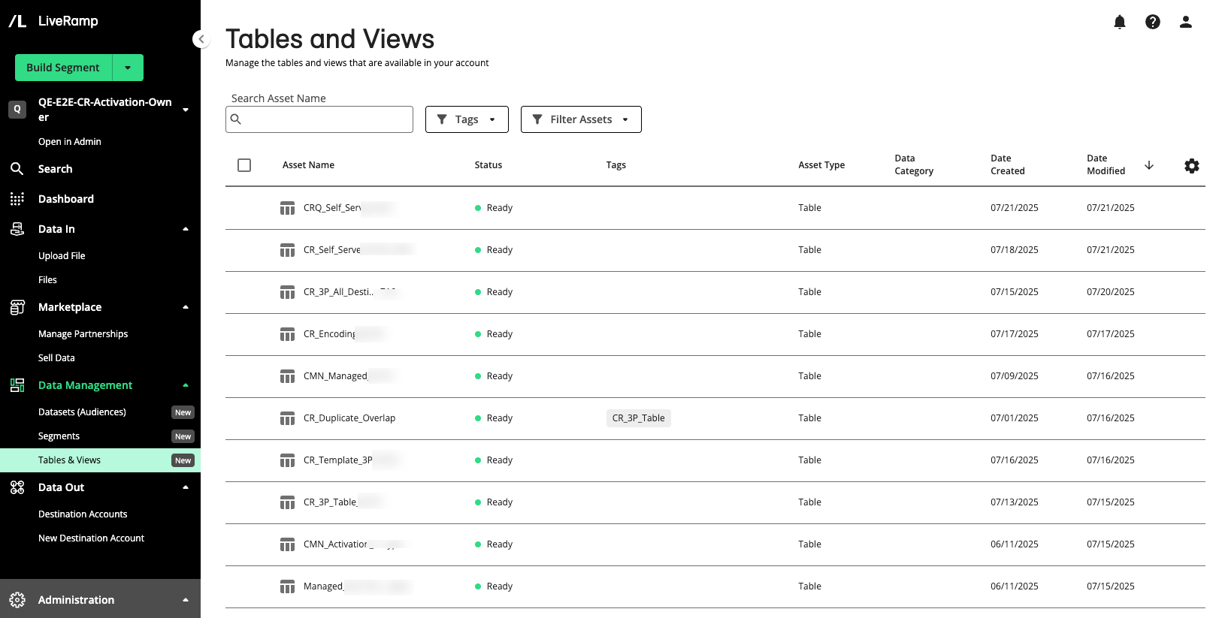Open Destination Accounts

pyautogui.click(x=83, y=514)
